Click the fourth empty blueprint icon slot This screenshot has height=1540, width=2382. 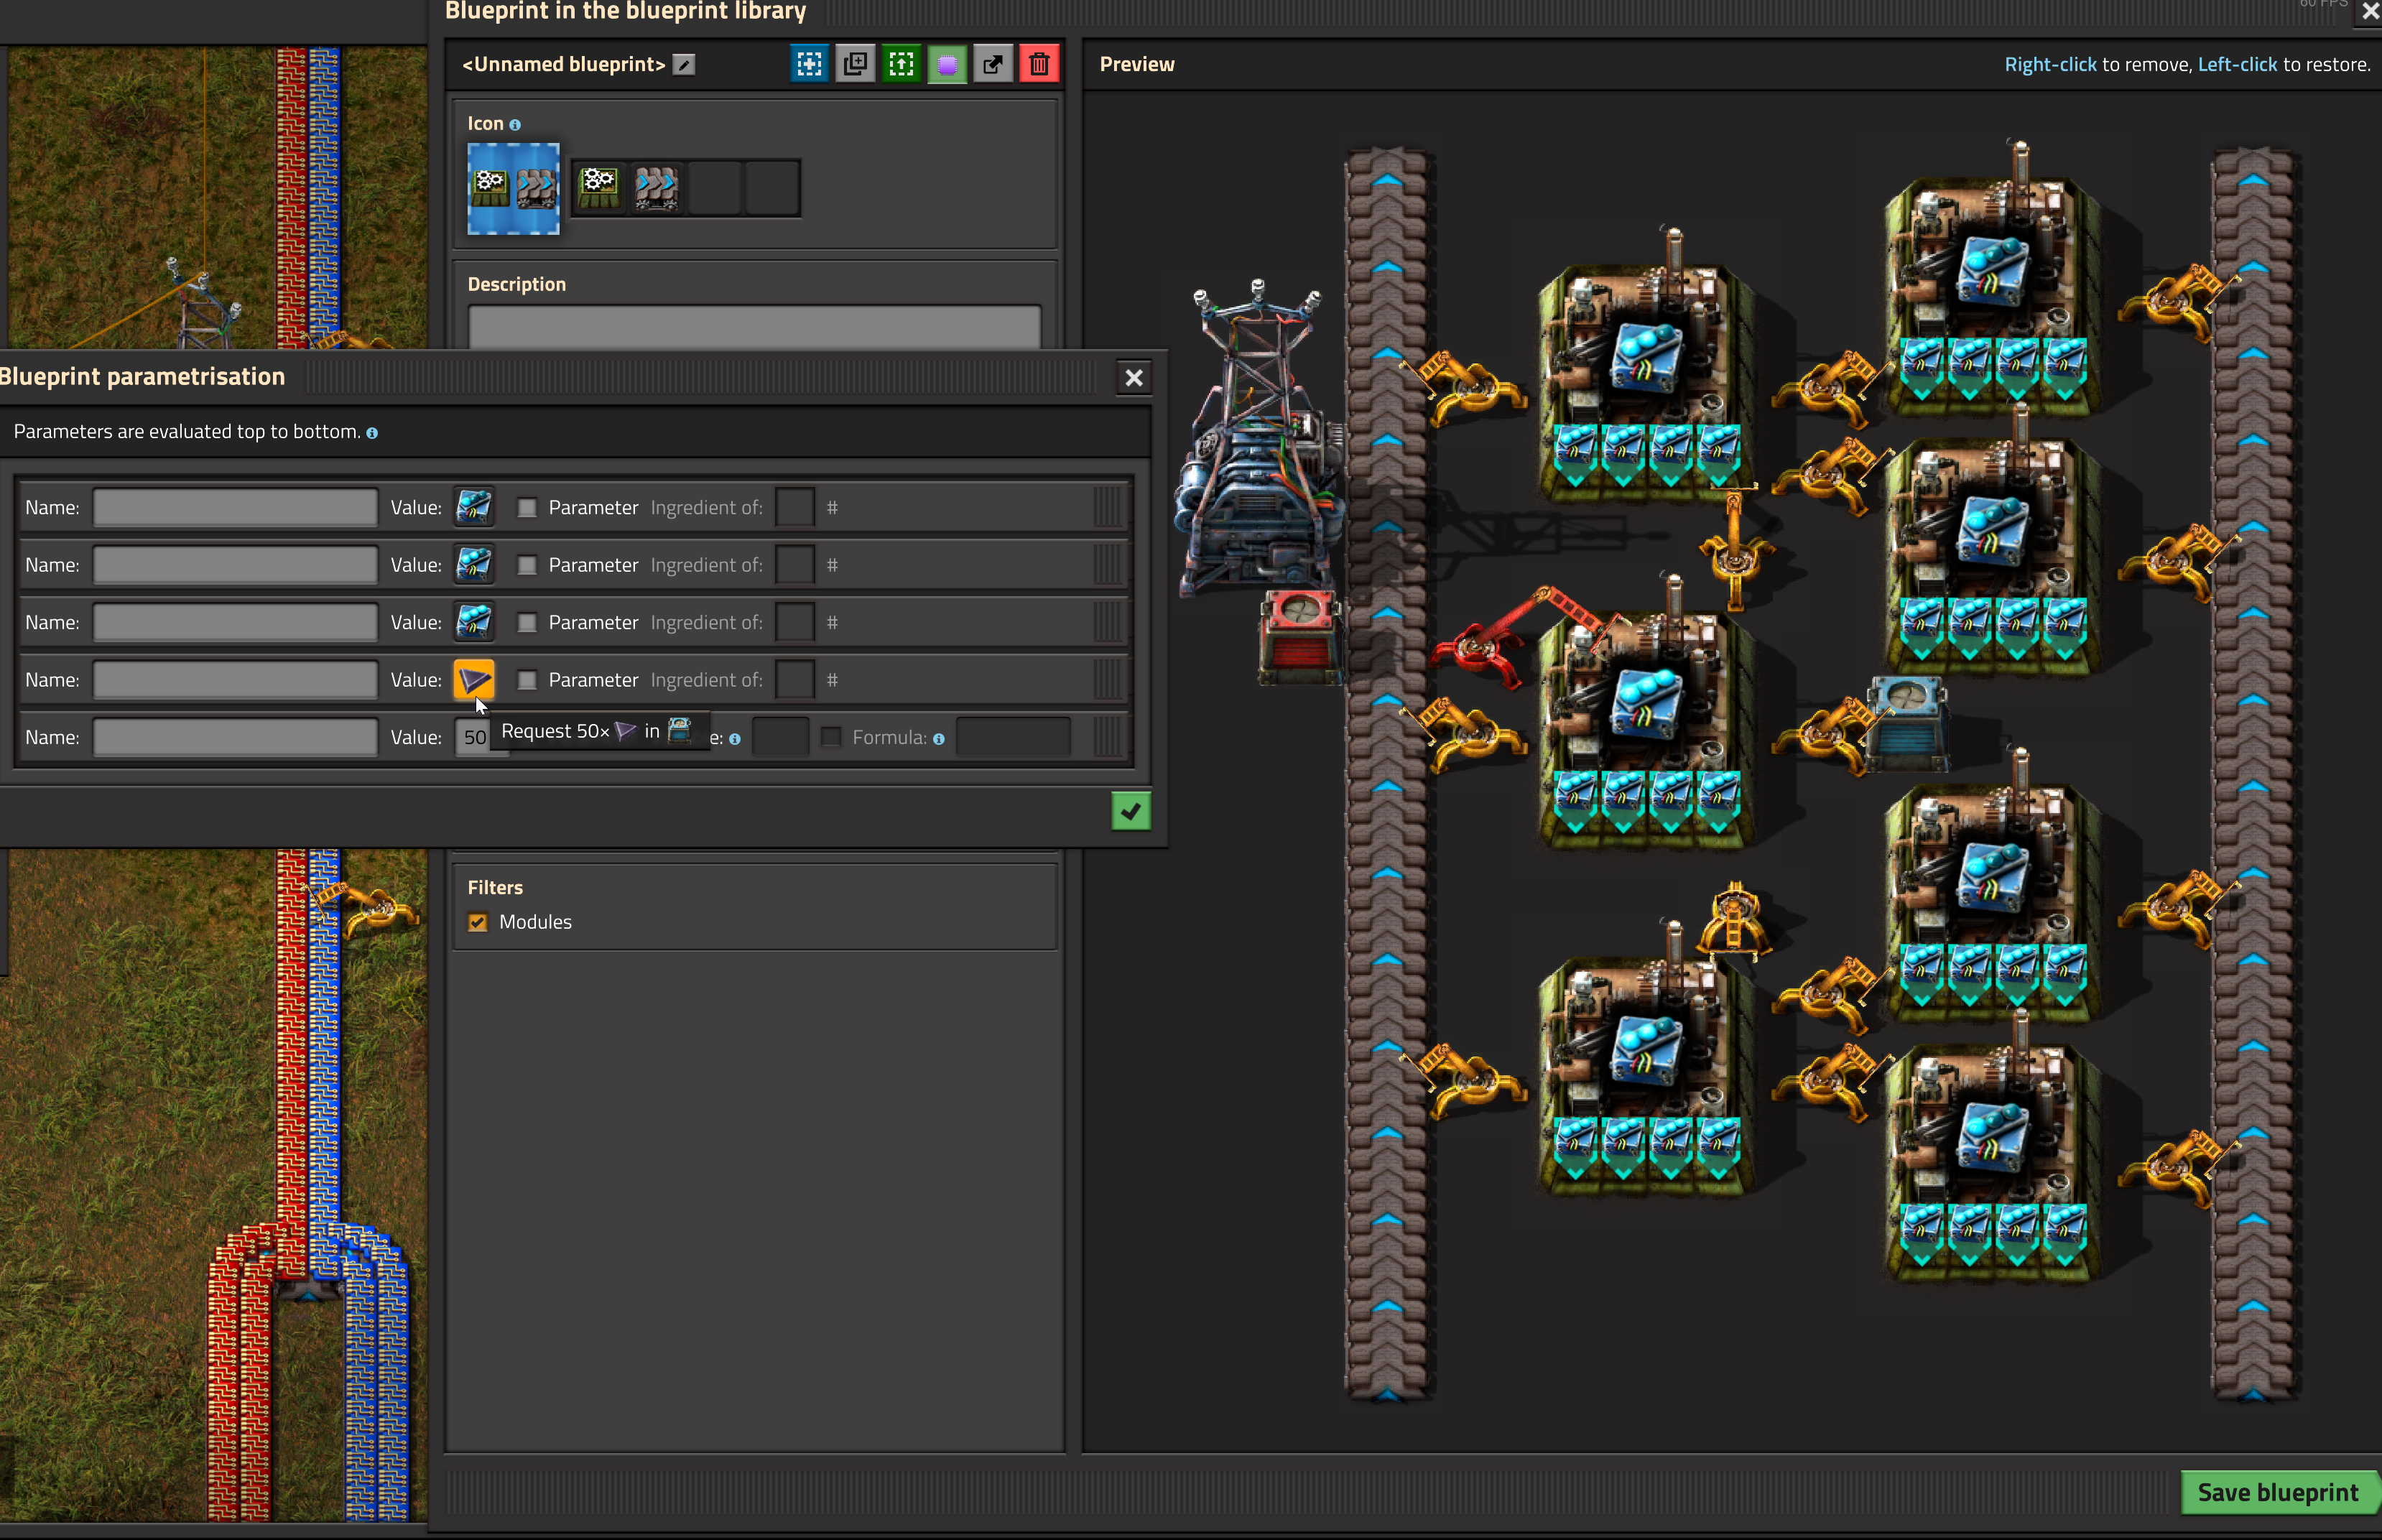click(x=772, y=187)
